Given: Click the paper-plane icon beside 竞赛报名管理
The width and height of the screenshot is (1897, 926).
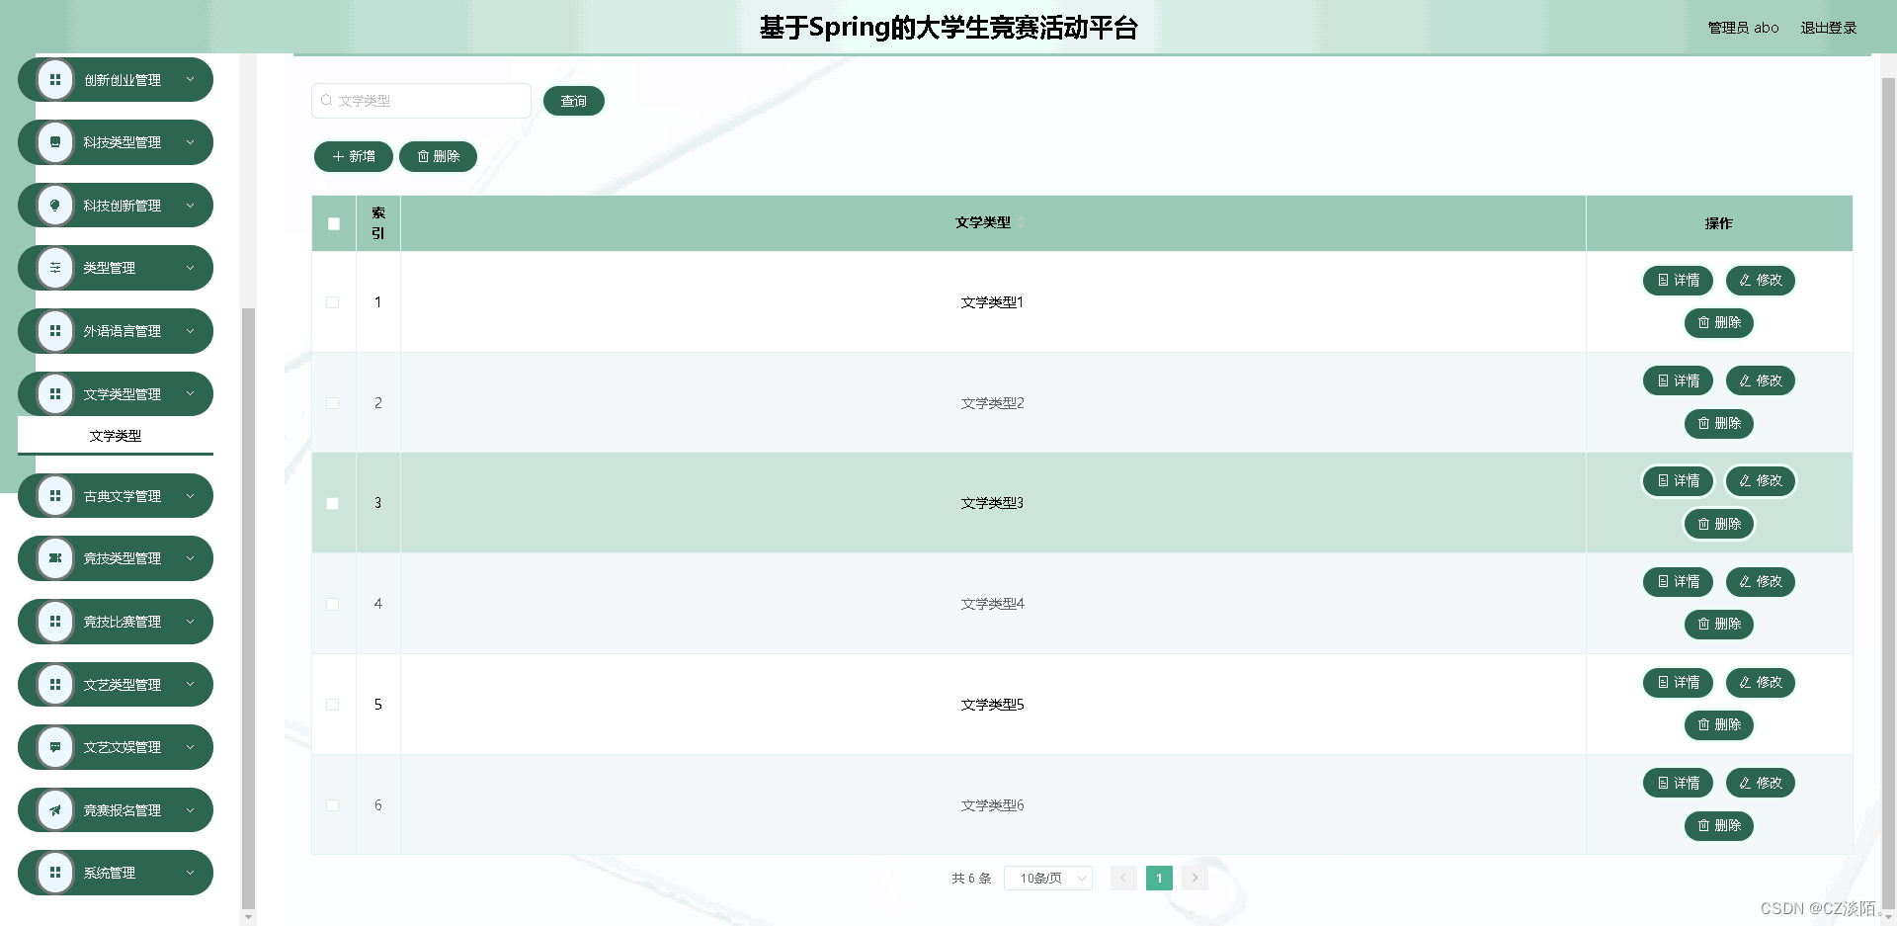Looking at the screenshot, I should pos(55,810).
